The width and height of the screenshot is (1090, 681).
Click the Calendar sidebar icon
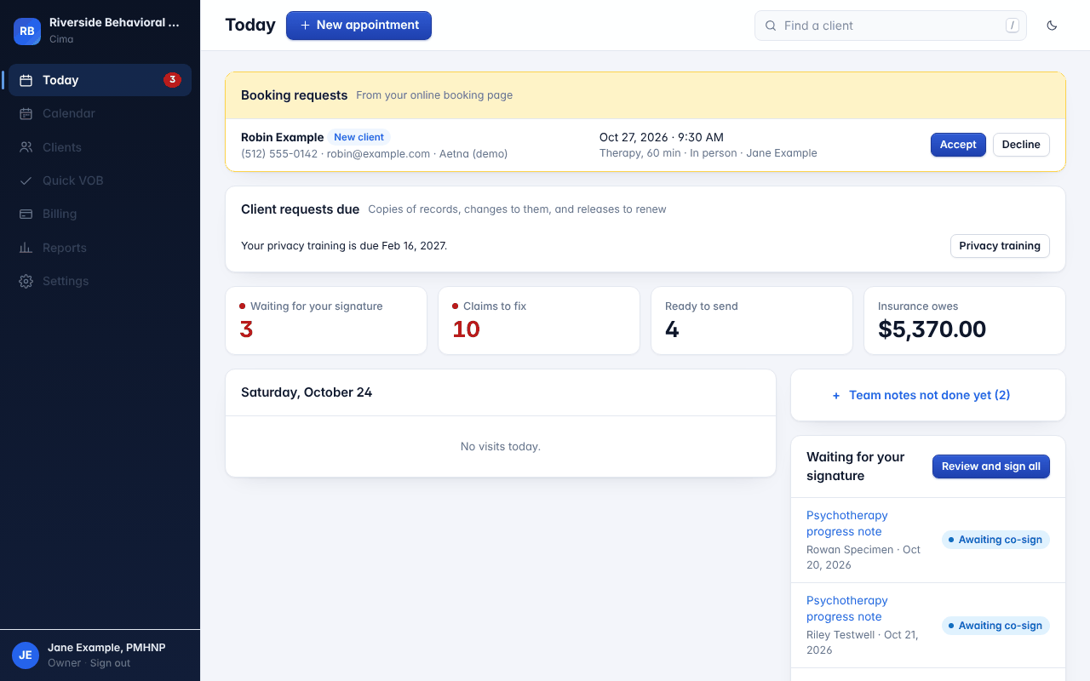[26, 113]
